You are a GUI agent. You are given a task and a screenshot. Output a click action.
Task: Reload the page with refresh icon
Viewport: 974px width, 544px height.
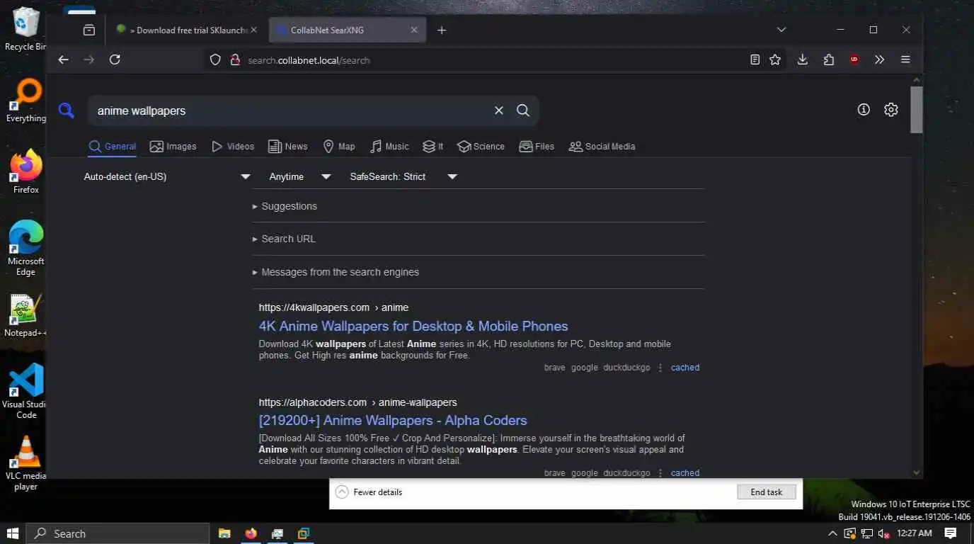coord(115,60)
